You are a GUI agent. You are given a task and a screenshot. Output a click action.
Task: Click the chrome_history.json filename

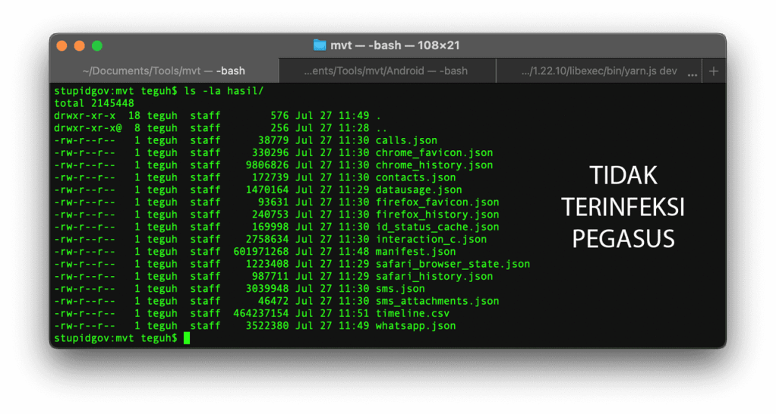(434, 165)
